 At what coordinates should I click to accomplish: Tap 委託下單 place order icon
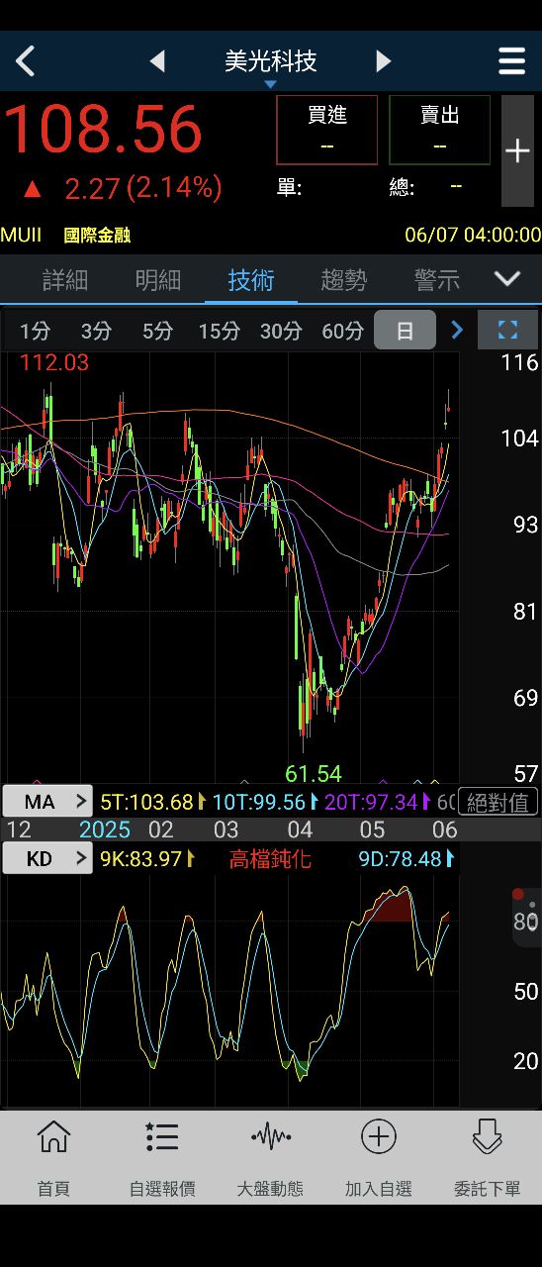click(x=487, y=1157)
